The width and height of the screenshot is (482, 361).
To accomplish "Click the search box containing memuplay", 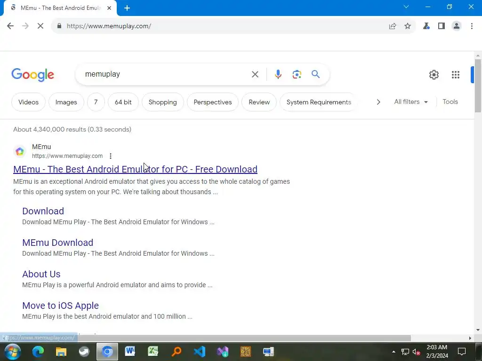I will 166,74.
